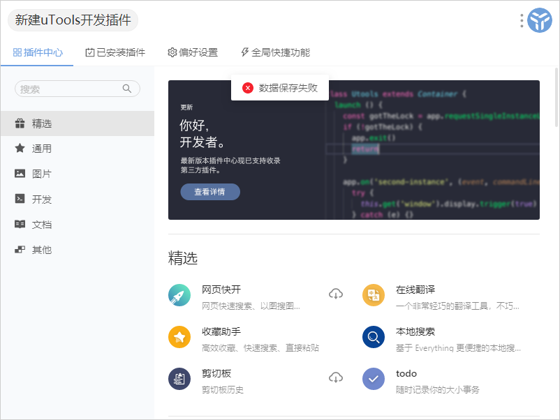This screenshot has height=420, width=560.
Task: Open the 网页快开 rocket icon
Action: tap(179, 295)
